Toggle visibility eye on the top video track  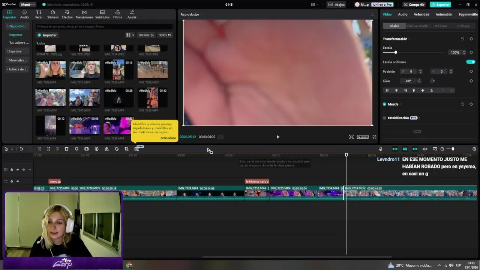pos(18,169)
